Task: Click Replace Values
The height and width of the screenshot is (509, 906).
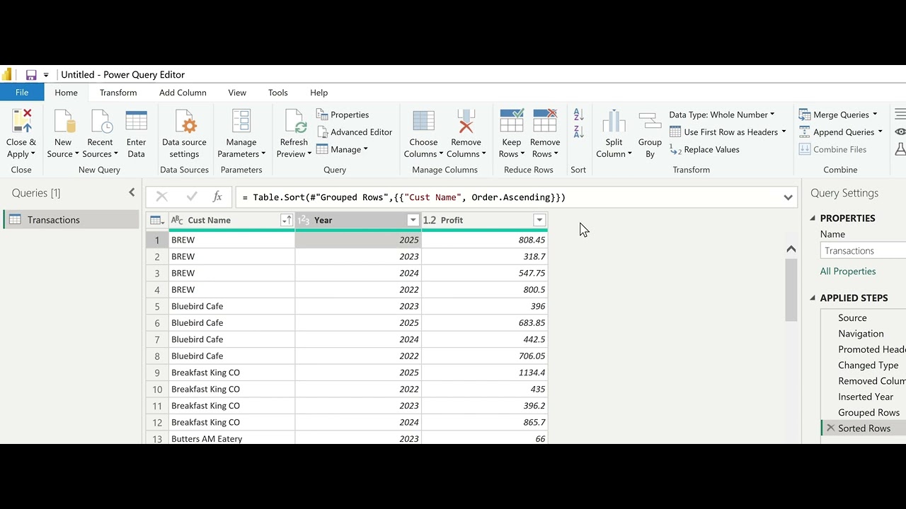Action: [x=704, y=150]
